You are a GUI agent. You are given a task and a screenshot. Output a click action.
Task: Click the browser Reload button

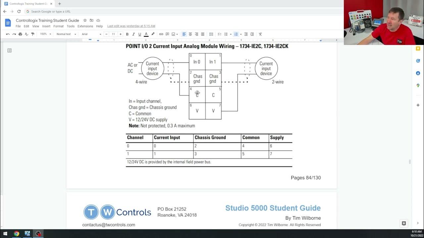tap(19, 11)
